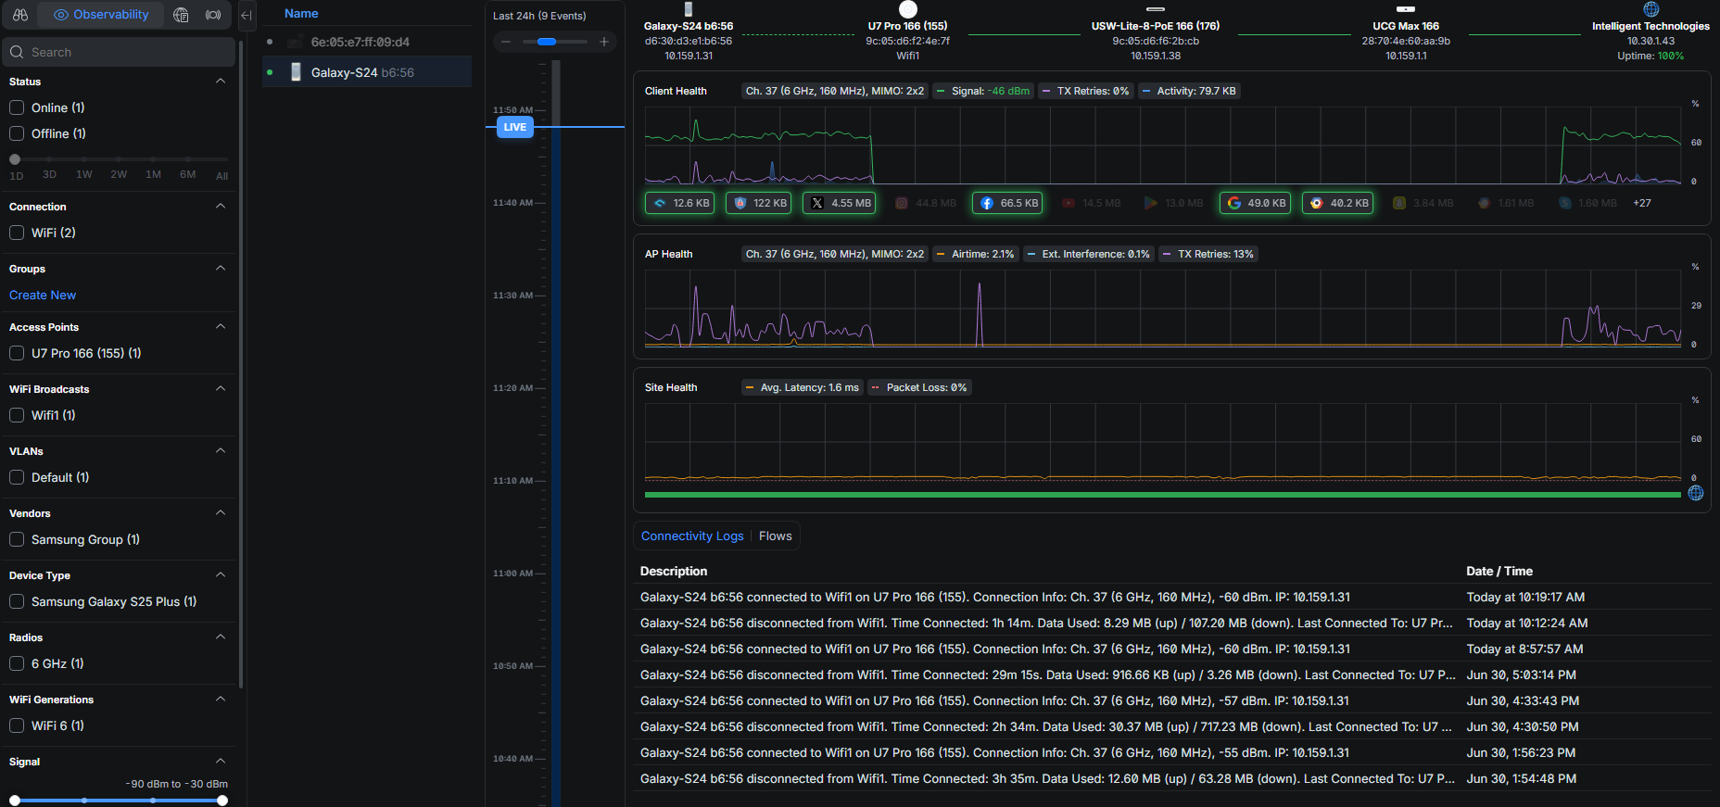
Task: Click the Snapchat 3.84 MB chip
Action: [1423, 203]
